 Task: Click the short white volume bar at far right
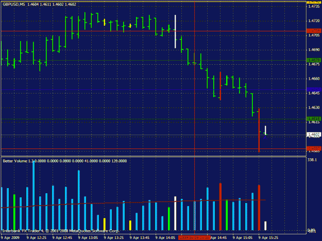pyautogui.click(x=265, y=226)
